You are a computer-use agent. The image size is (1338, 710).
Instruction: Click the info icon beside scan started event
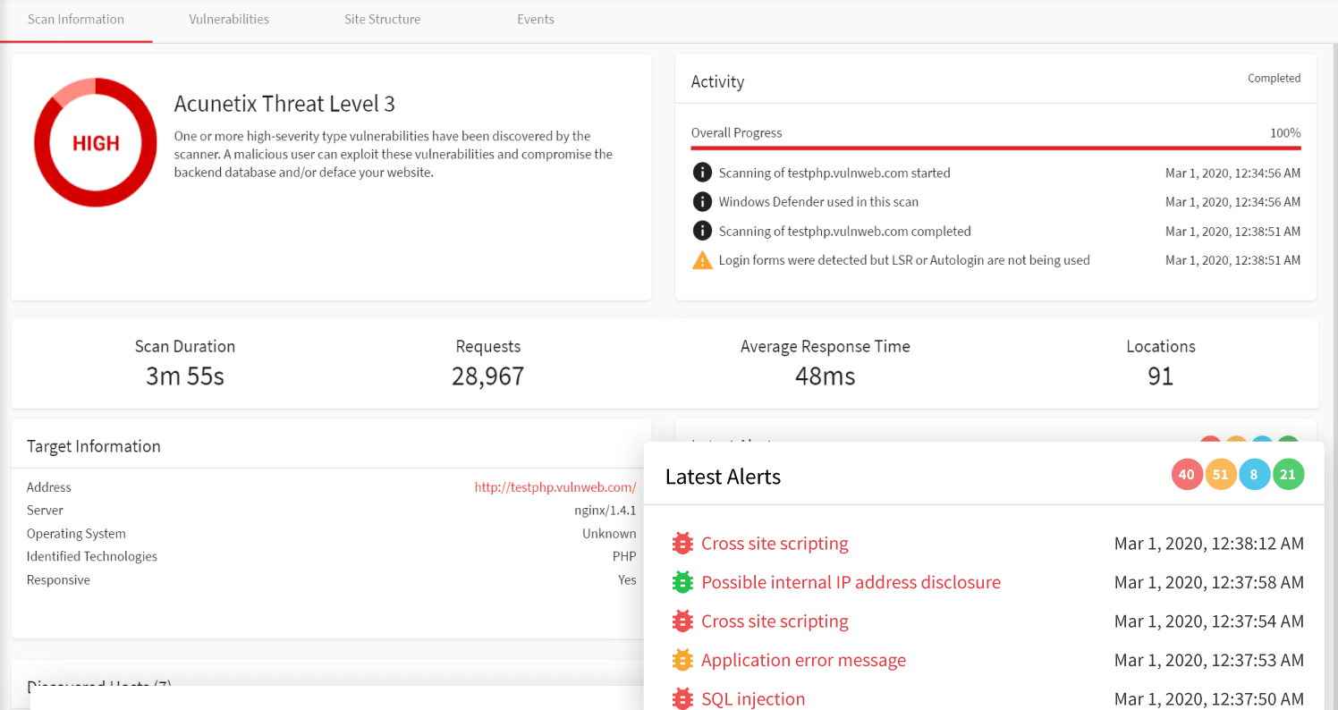tap(702, 172)
